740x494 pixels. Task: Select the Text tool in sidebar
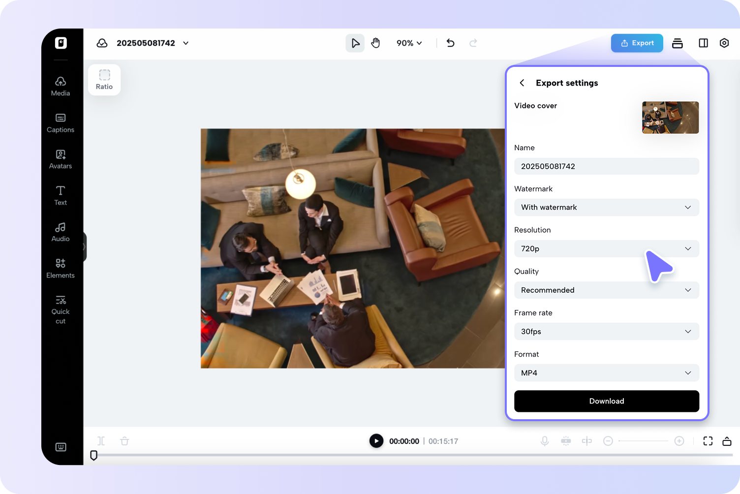[x=61, y=196]
